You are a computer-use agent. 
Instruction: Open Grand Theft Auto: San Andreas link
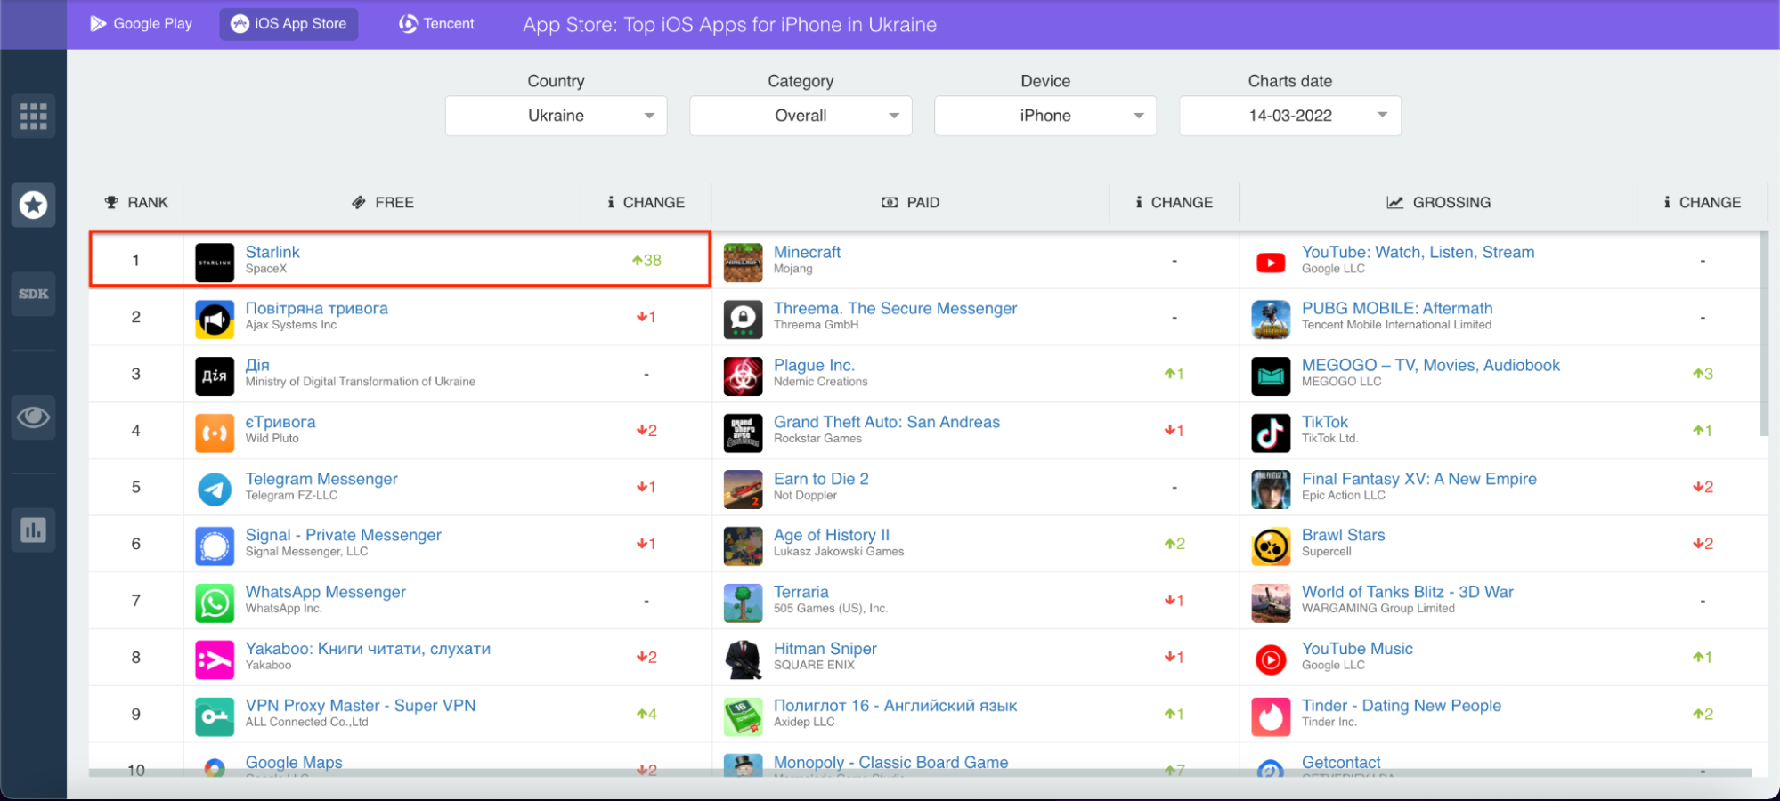[x=887, y=422]
